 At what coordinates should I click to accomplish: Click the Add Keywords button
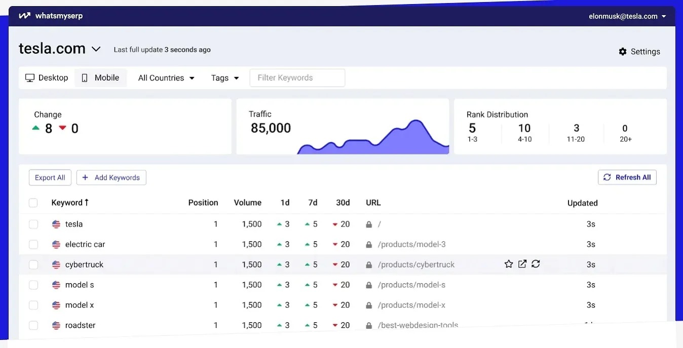[x=111, y=177]
